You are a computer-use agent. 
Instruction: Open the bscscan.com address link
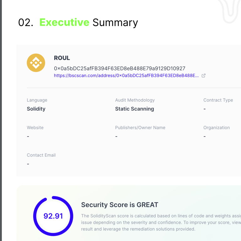click(126, 76)
